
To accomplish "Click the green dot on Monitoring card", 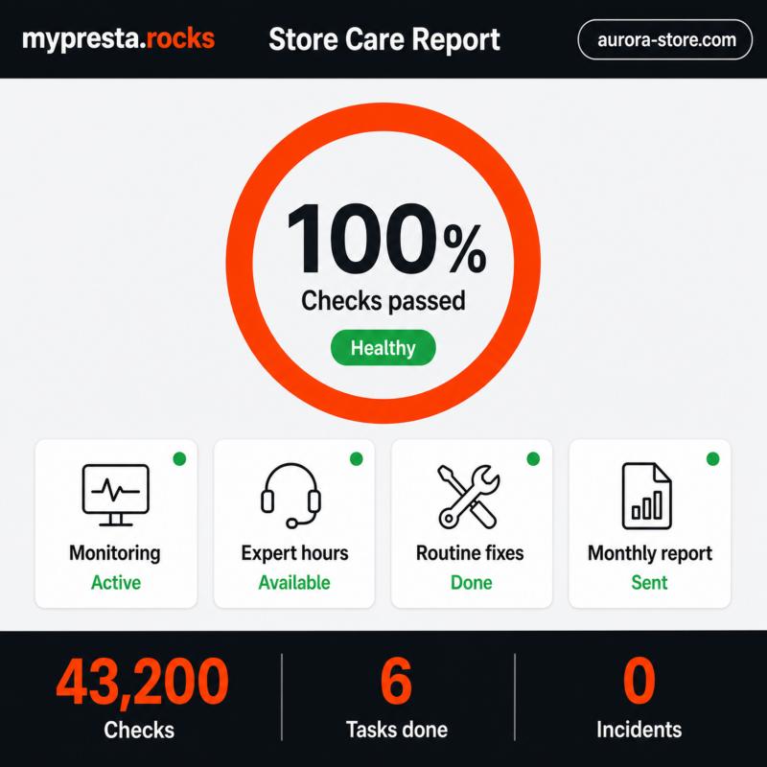I will click(179, 459).
